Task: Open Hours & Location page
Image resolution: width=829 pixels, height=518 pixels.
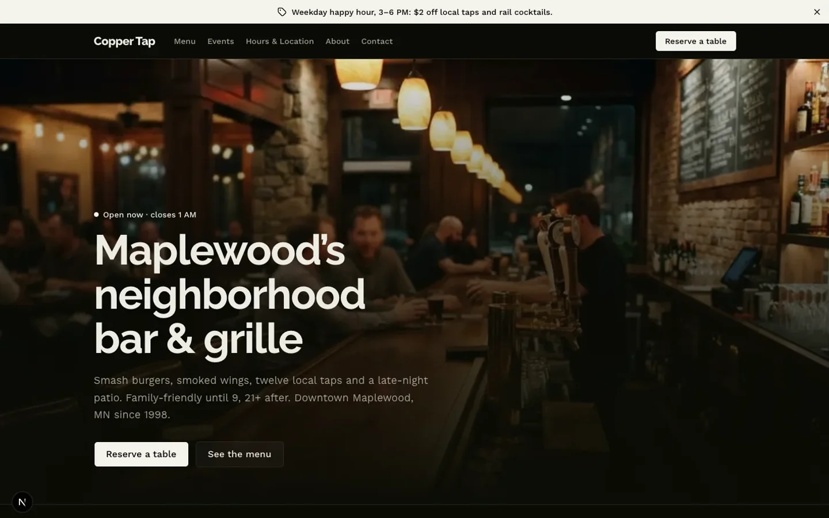Action: click(x=280, y=41)
